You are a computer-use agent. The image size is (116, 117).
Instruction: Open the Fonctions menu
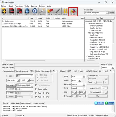[19, 6]
